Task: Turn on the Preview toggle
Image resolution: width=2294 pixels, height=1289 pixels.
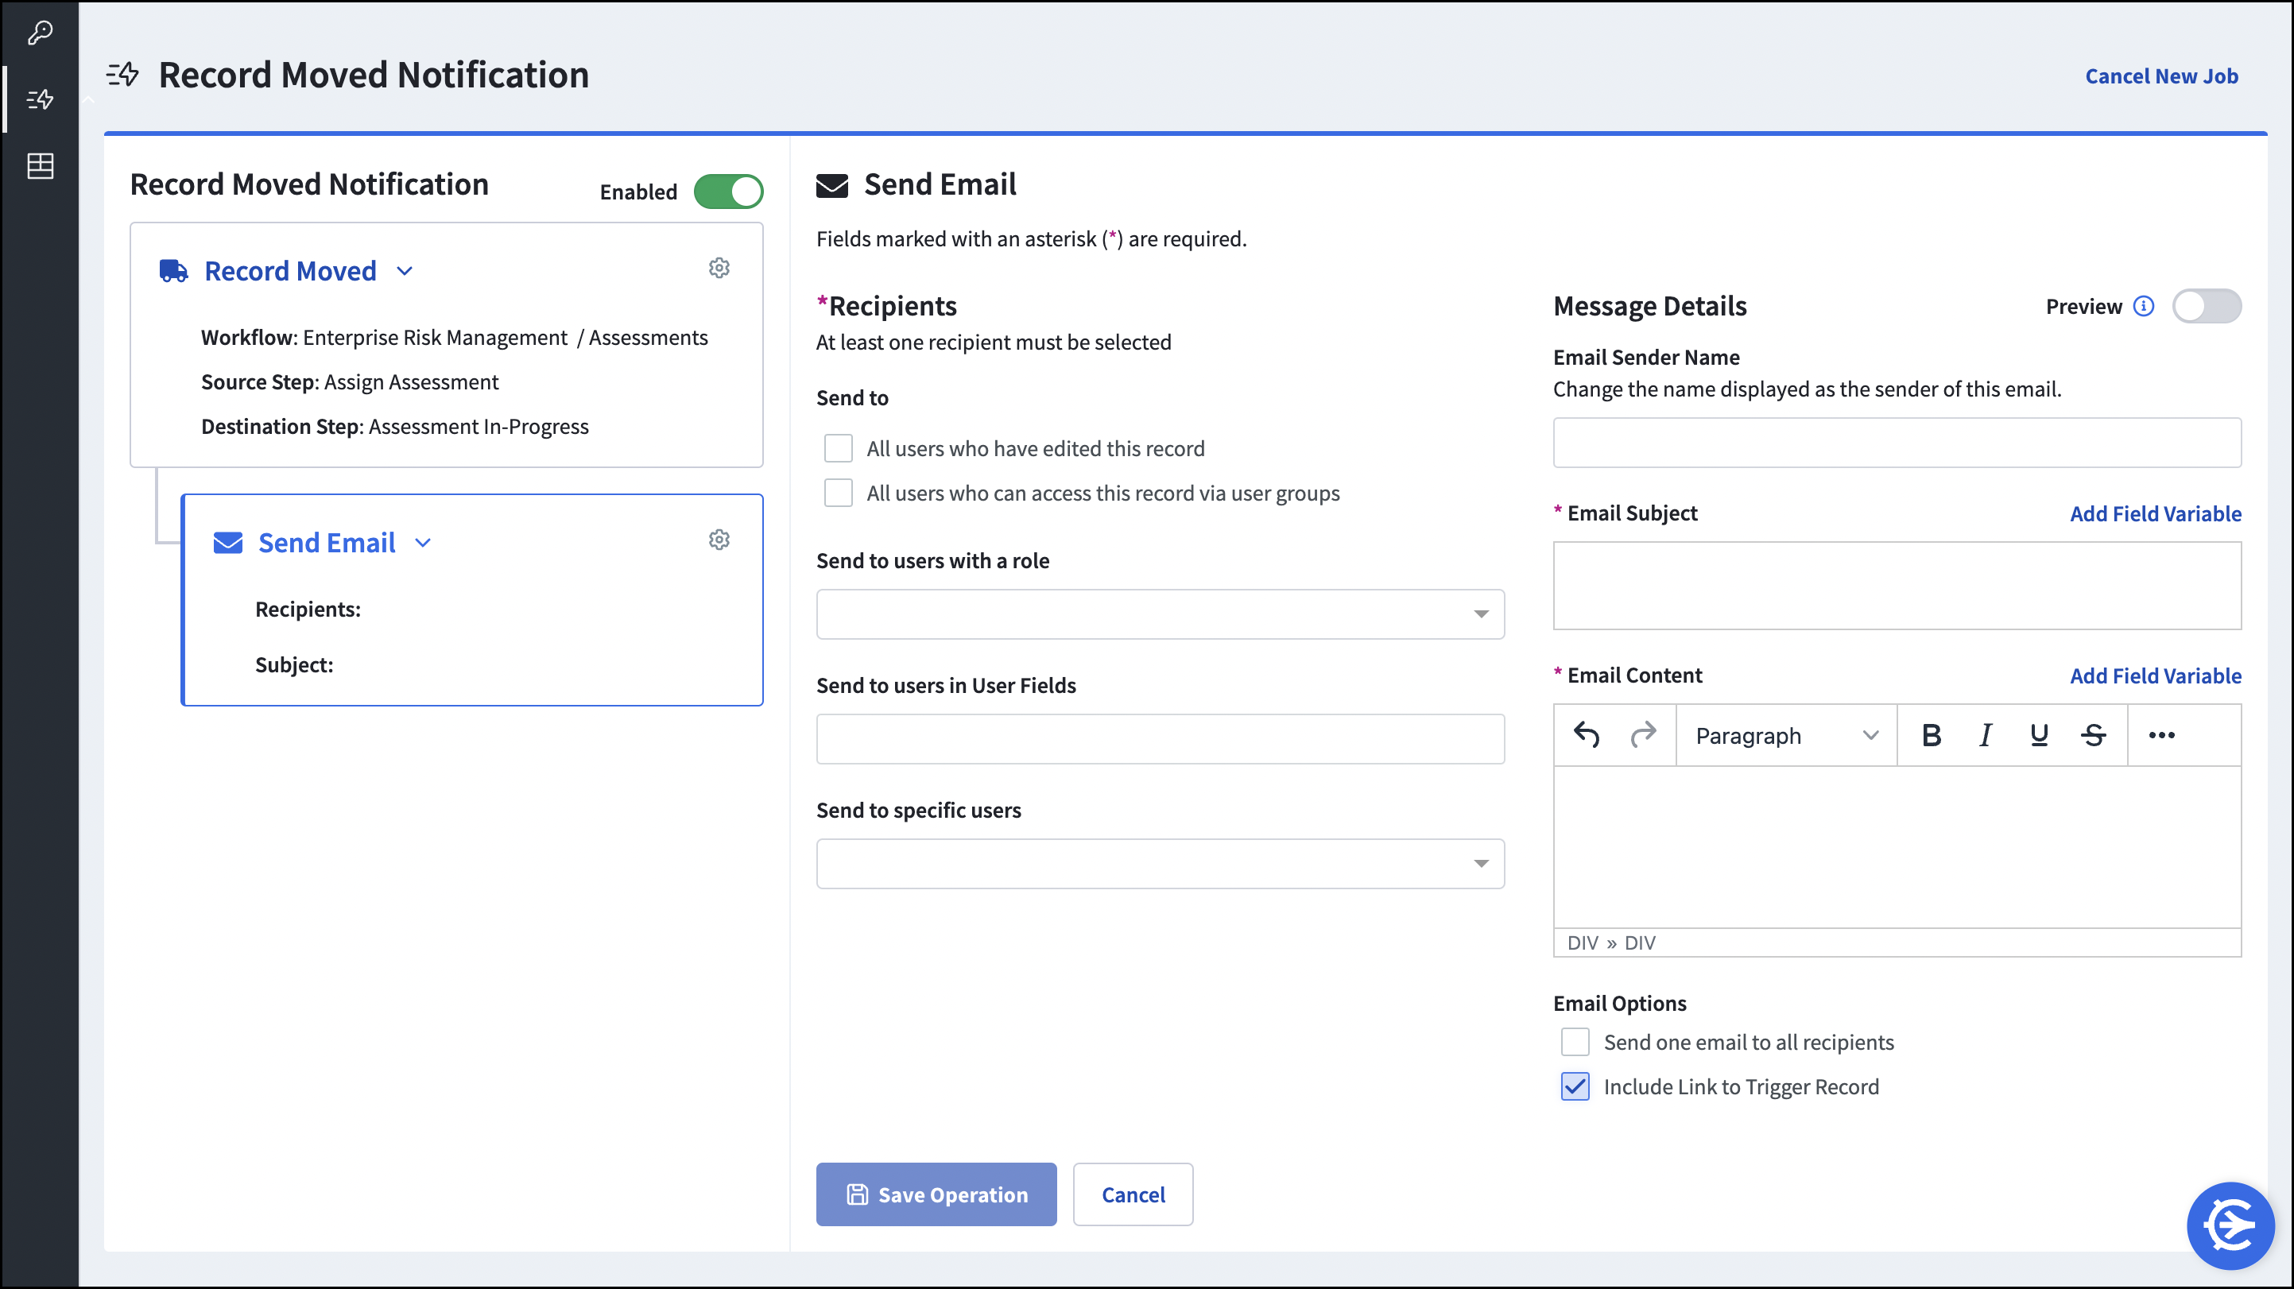Action: 2206,306
